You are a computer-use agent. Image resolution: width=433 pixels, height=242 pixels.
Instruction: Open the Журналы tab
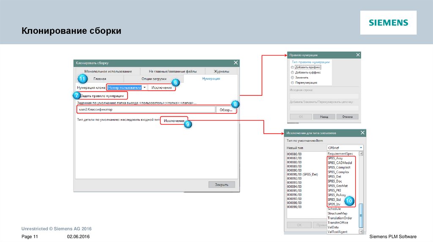click(x=222, y=71)
